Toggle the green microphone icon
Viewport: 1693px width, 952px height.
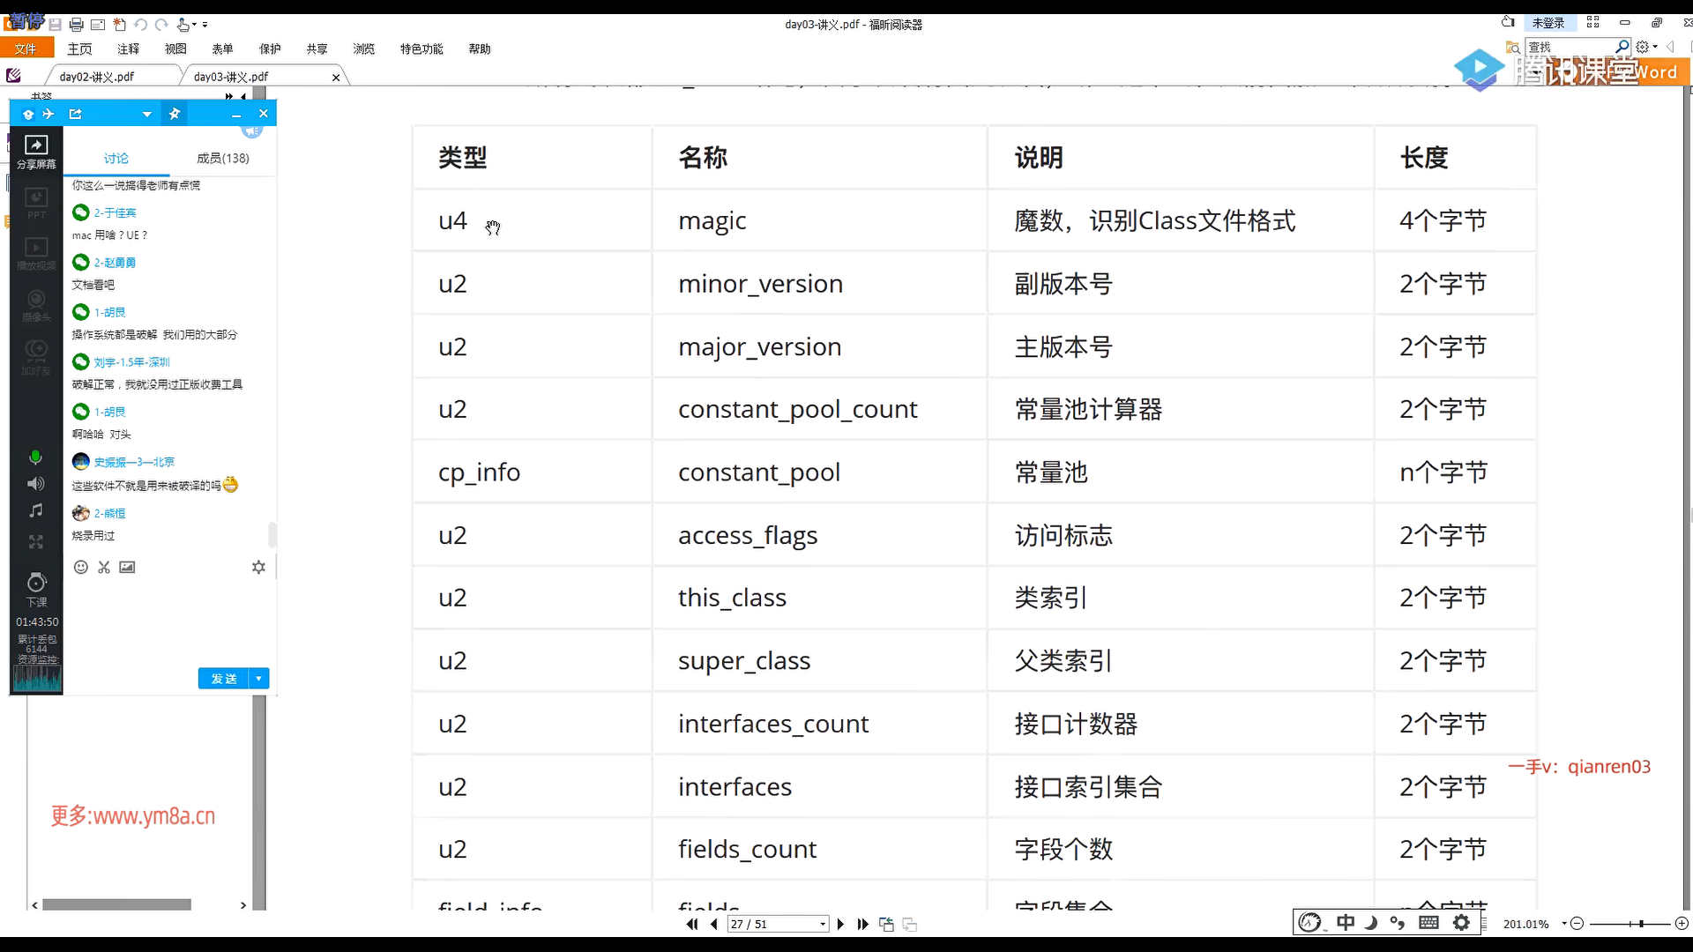[35, 457]
